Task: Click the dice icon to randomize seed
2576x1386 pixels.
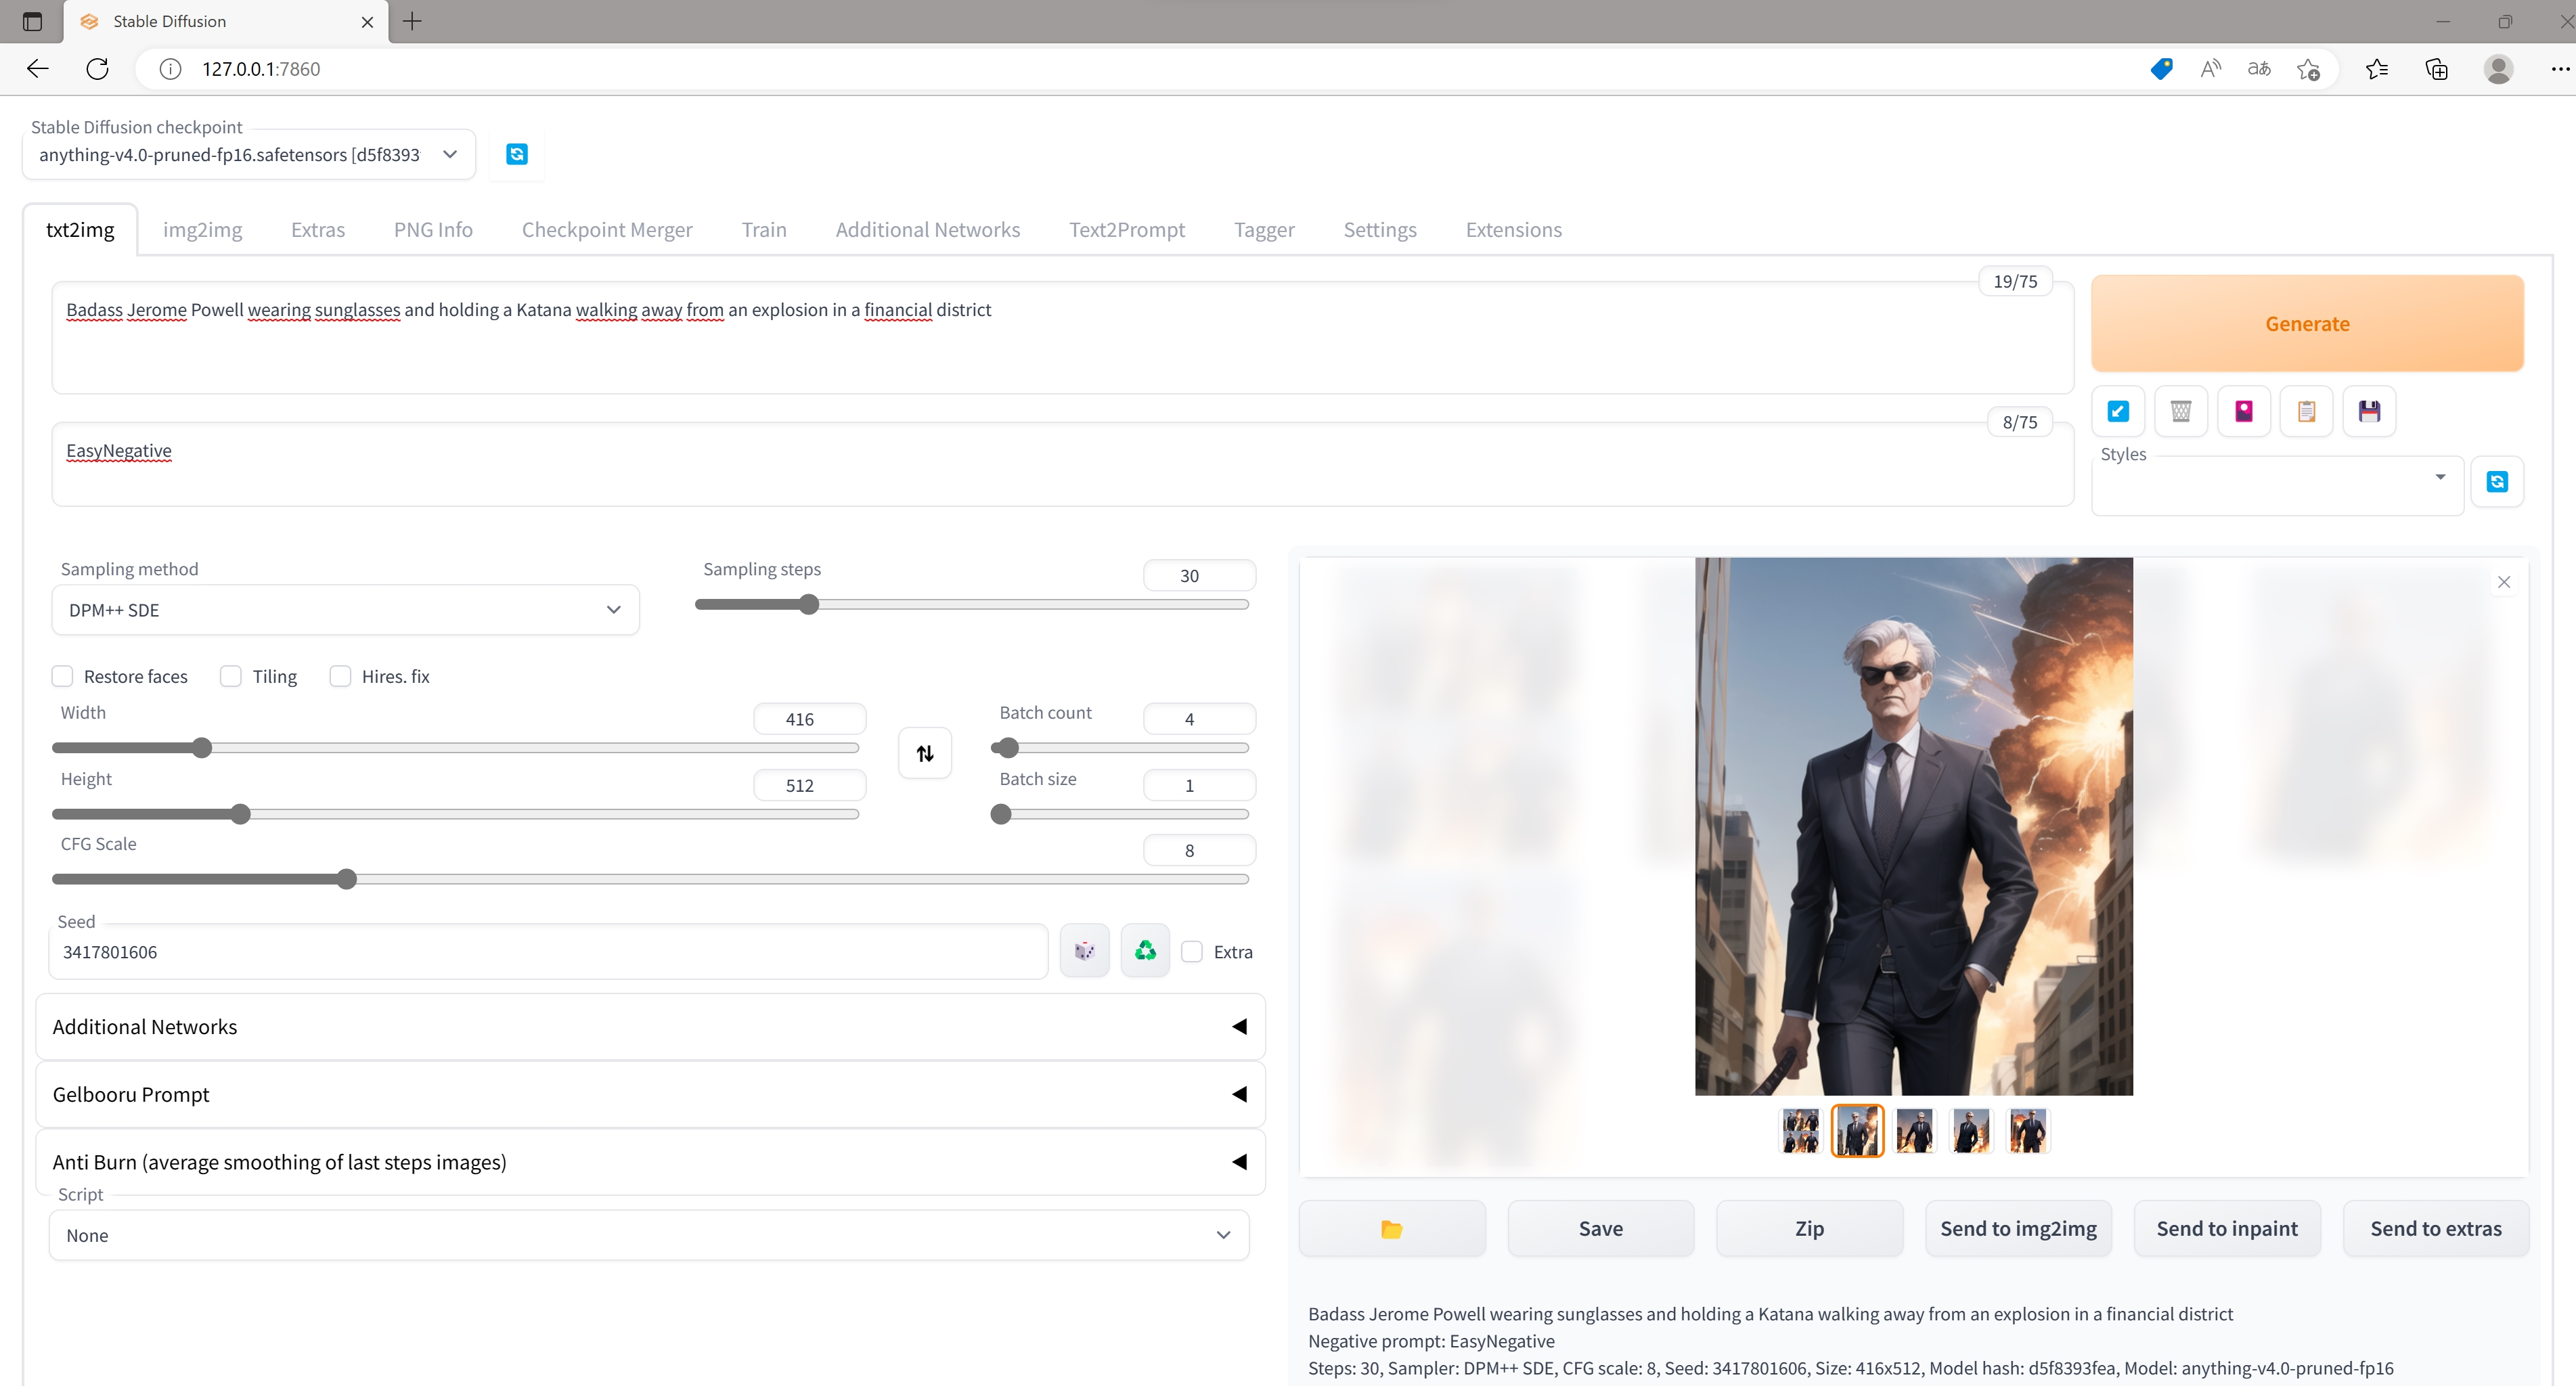Action: coord(1084,951)
